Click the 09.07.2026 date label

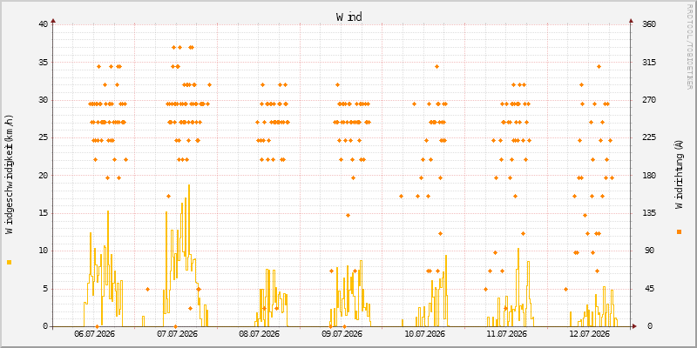(342, 334)
